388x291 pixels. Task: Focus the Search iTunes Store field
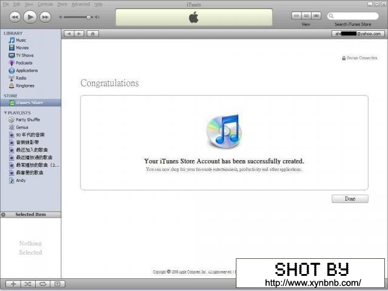click(353, 16)
